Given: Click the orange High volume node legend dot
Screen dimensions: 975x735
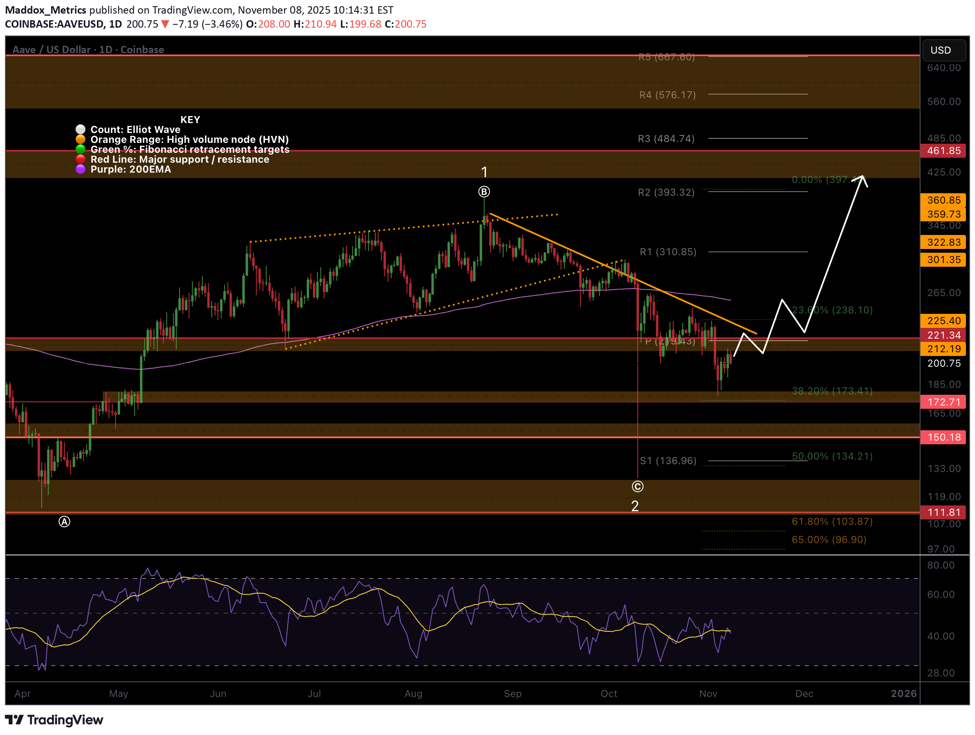Looking at the screenshot, I should click(80, 139).
